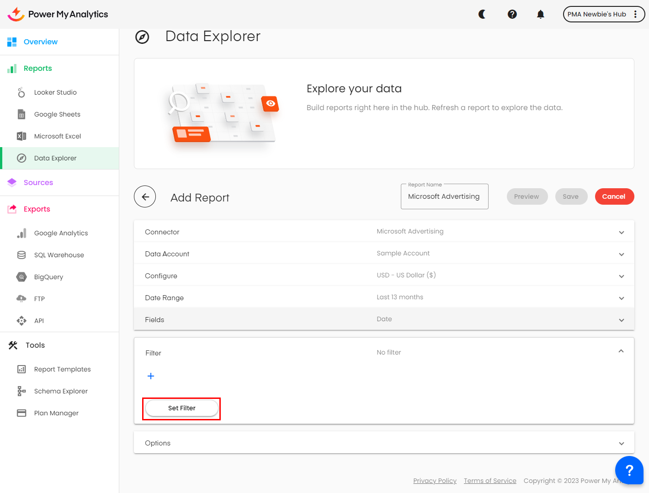Collapse the Filter section

621,351
